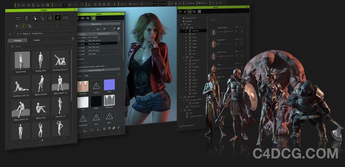Click the + button below the pose thumbnails
The image size is (345, 167).
click(42, 140)
